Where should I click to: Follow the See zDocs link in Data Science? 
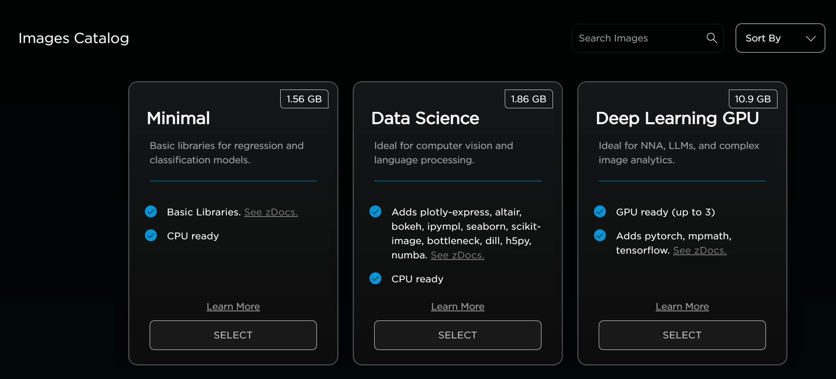(x=457, y=255)
